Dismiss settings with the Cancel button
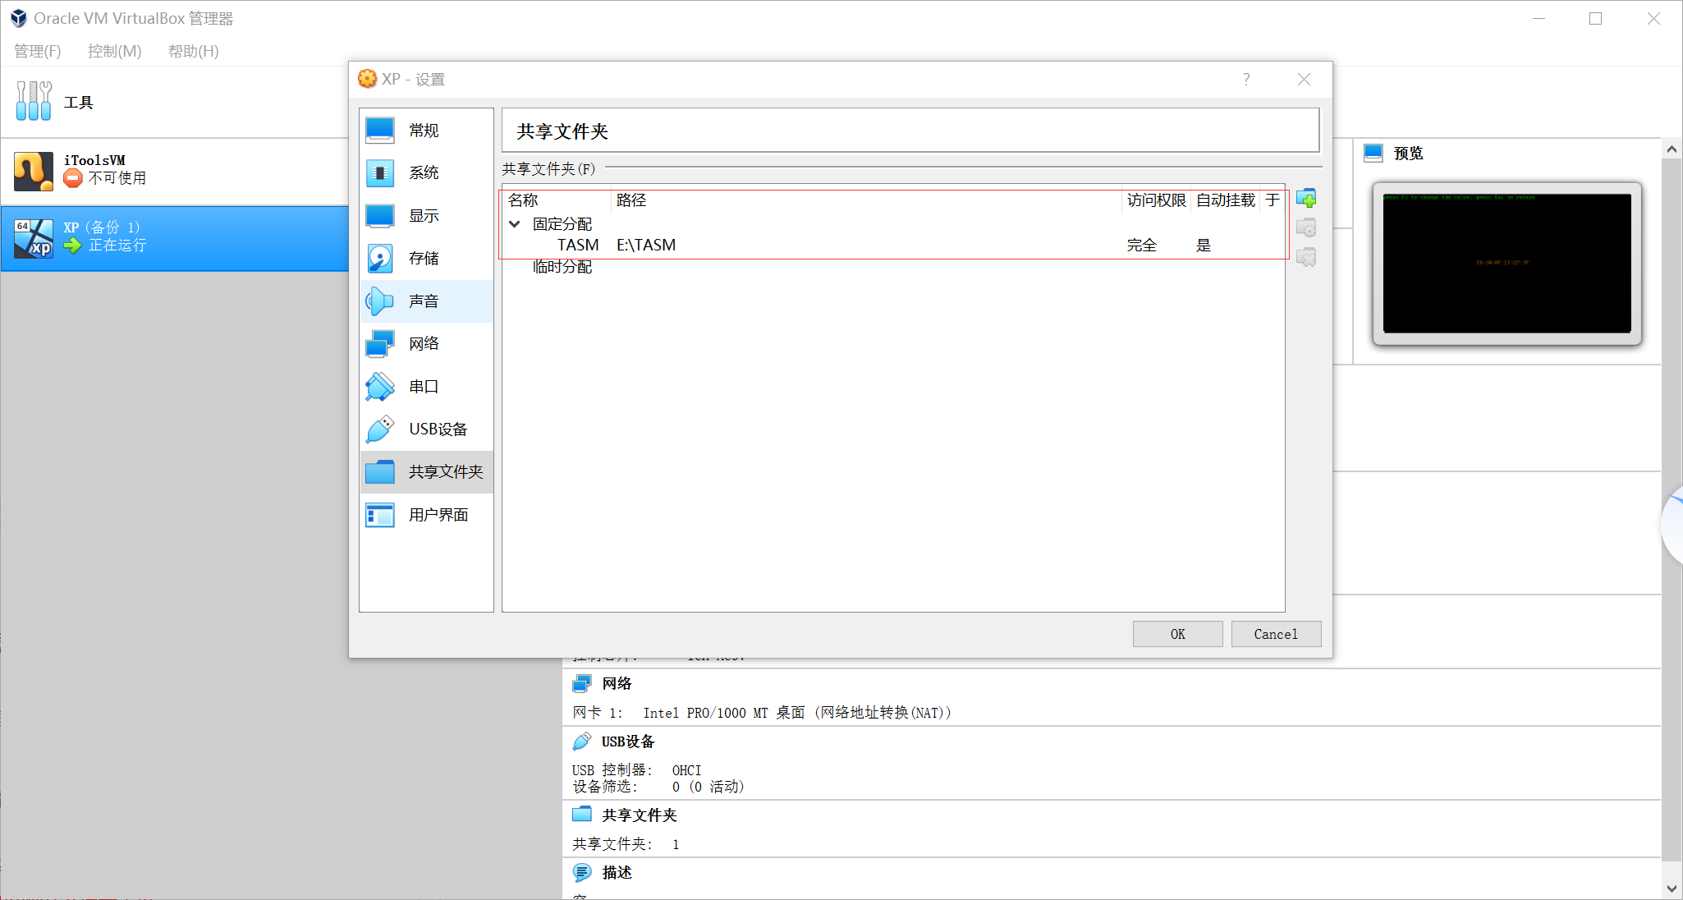 [x=1276, y=634]
